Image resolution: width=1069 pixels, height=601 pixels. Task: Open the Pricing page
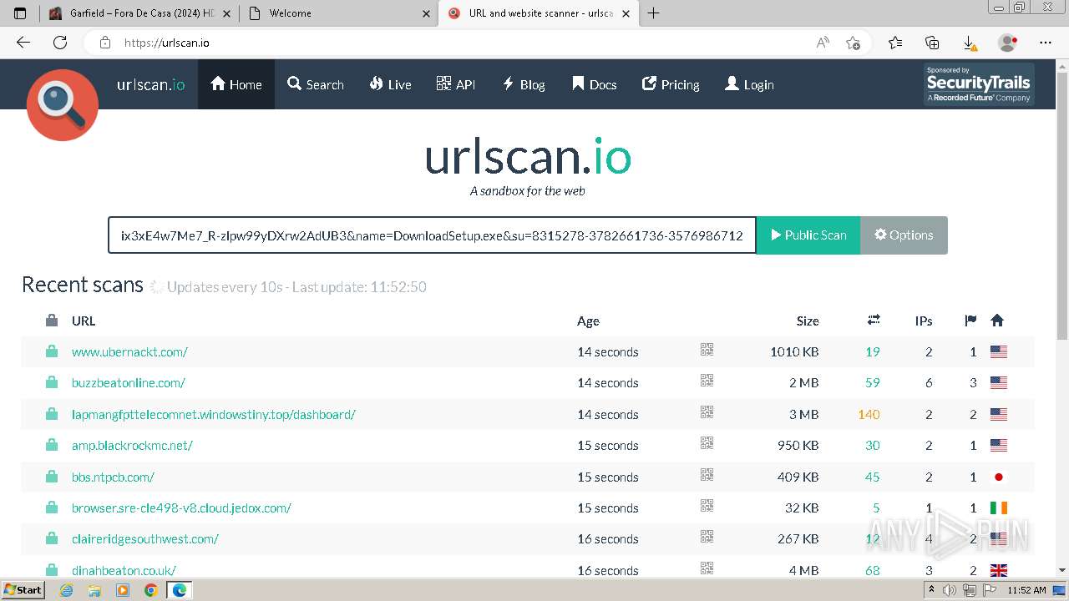[x=671, y=84]
